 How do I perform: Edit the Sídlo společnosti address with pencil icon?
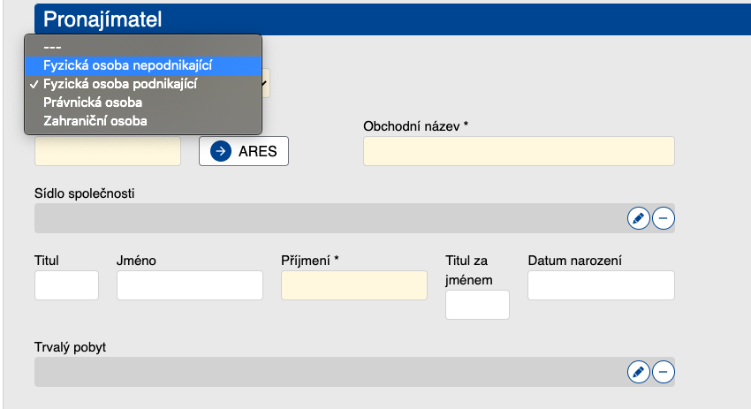pos(638,218)
